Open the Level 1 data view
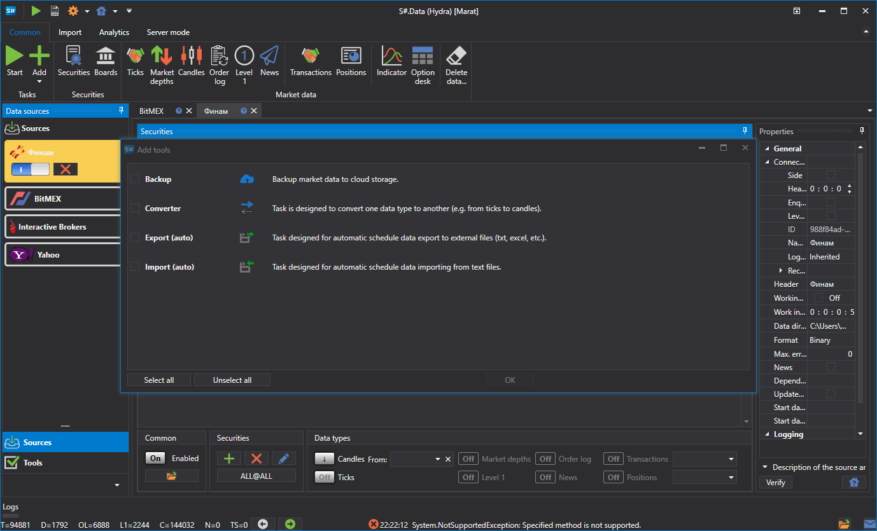The height and width of the screenshot is (531, 877). click(244, 66)
